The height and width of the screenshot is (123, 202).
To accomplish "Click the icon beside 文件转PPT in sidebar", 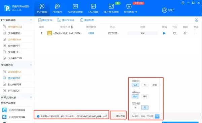I will (4, 45).
